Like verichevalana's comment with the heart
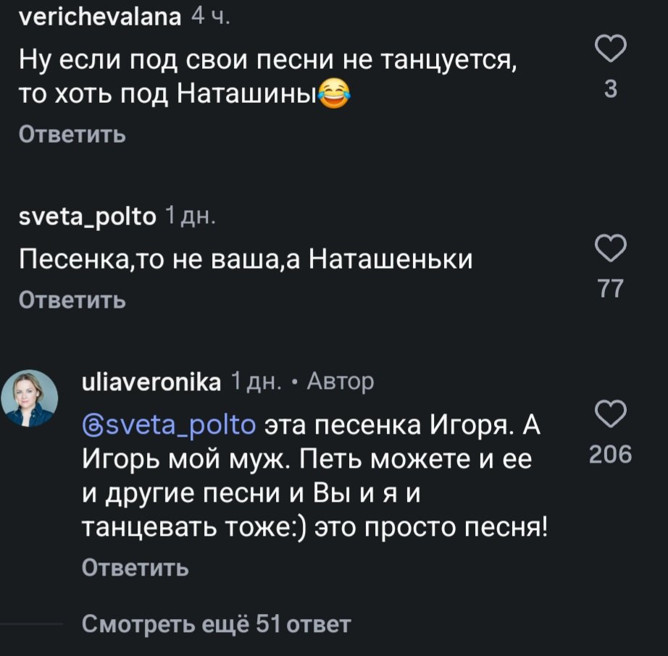The image size is (668, 656). click(609, 51)
